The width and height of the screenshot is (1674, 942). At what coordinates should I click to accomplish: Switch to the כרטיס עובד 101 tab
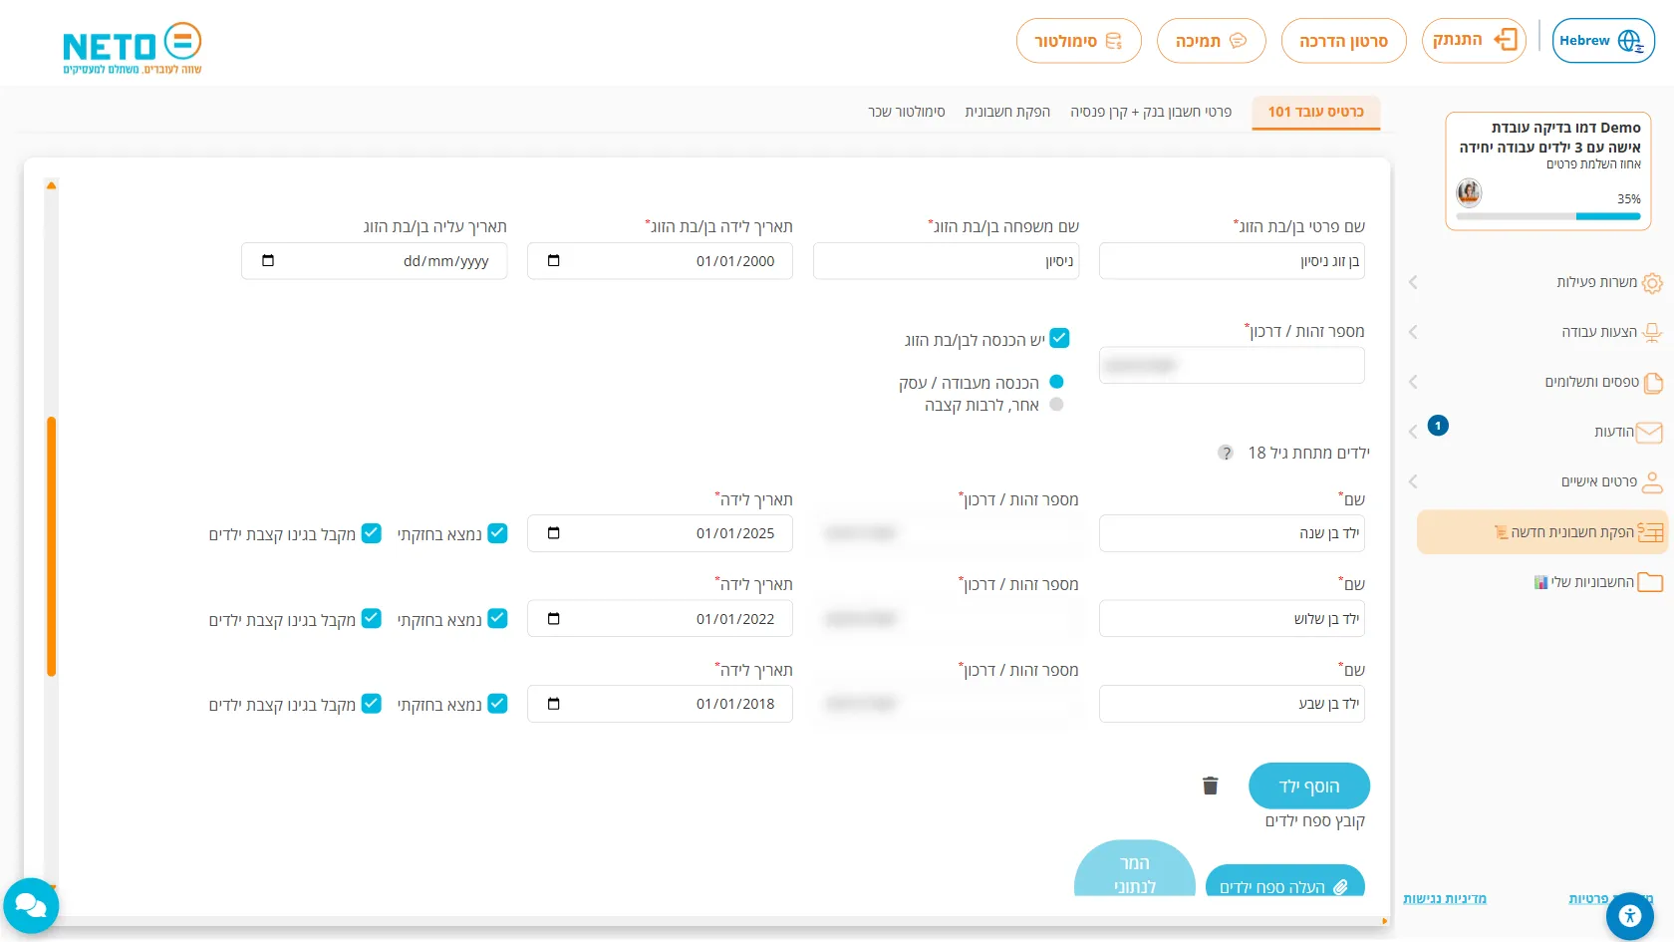click(1316, 113)
